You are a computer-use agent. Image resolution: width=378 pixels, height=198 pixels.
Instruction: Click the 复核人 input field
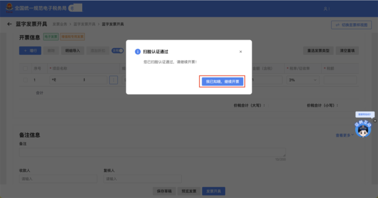coord(143,179)
